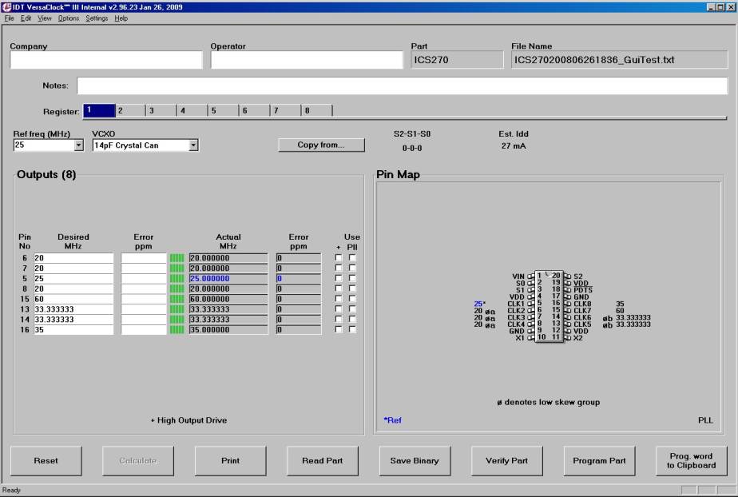Expand the Ref freq (MHz) dropdown
Image resolution: width=738 pixels, height=497 pixels.
tap(78, 145)
